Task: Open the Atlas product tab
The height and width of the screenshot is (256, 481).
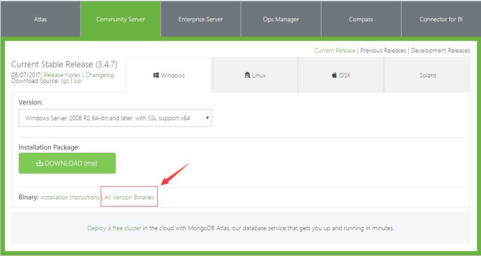Action: (x=40, y=19)
